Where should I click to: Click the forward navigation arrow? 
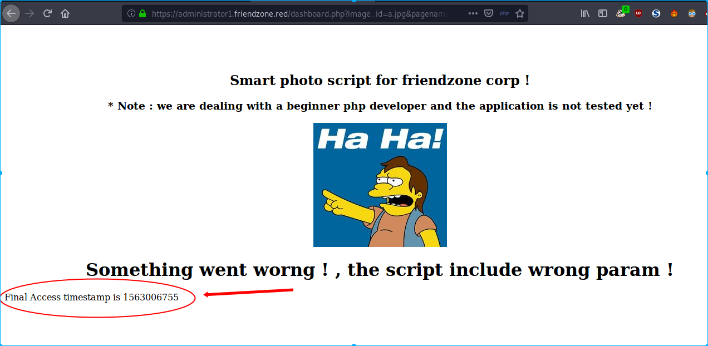coord(29,13)
